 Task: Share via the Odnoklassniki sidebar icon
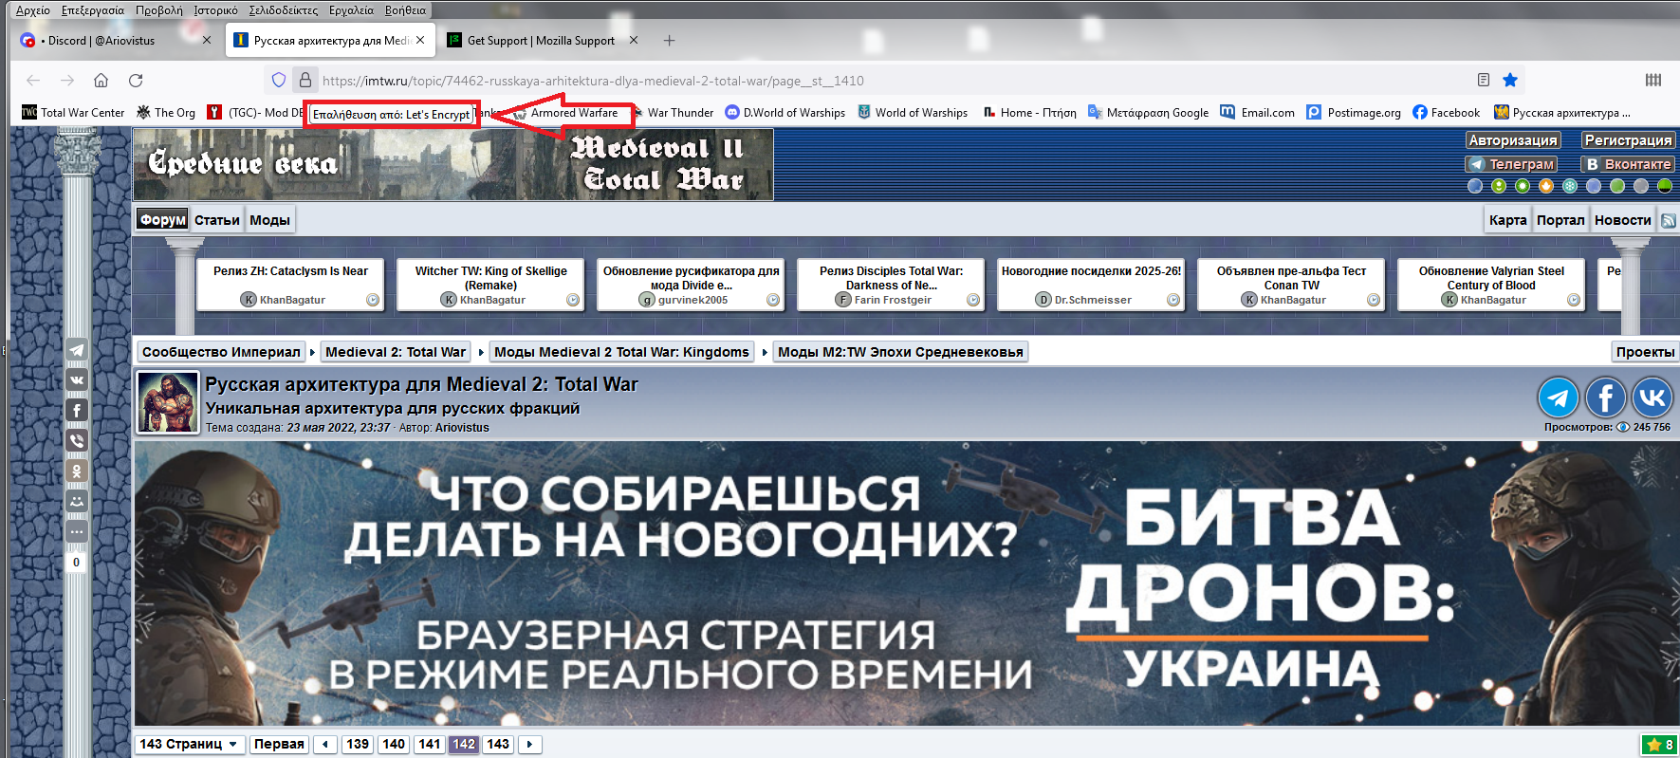[77, 471]
